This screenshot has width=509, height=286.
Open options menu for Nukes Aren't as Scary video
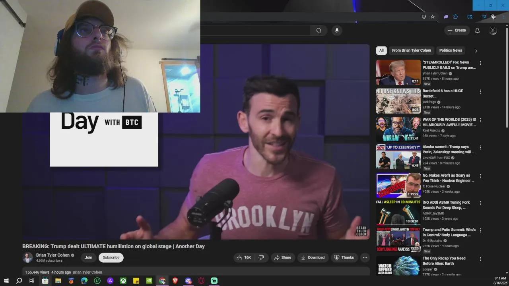click(480, 176)
